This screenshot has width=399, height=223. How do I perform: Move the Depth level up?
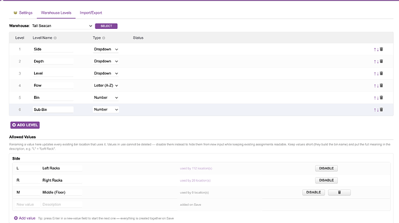[x=375, y=62]
